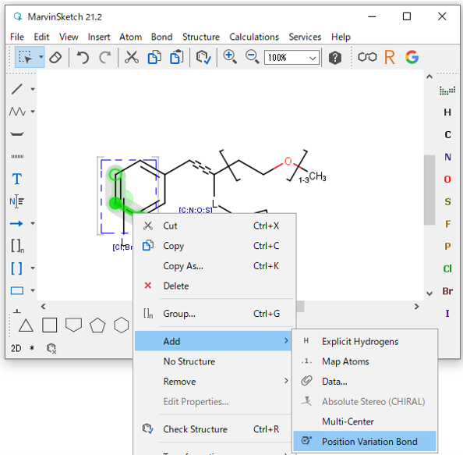This screenshot has width=463, height=455.
Task: Pick Phosphorus atom P
Action: [x=447, y=247]
